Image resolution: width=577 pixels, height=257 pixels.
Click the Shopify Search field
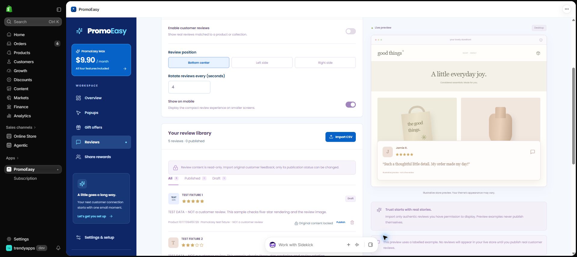33,22
